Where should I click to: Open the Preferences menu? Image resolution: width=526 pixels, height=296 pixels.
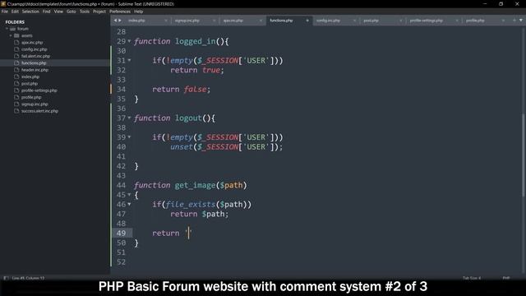(x=120, y=12)
